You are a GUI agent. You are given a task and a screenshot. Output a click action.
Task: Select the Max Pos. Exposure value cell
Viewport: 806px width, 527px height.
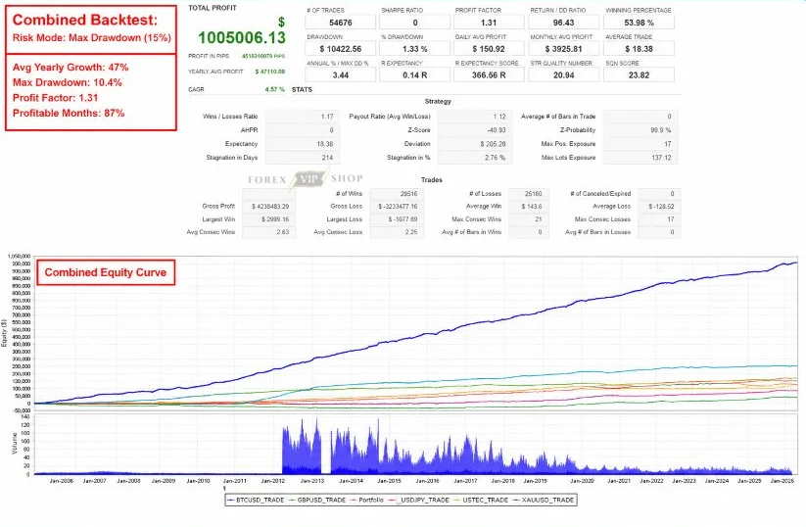pos(640,144)
